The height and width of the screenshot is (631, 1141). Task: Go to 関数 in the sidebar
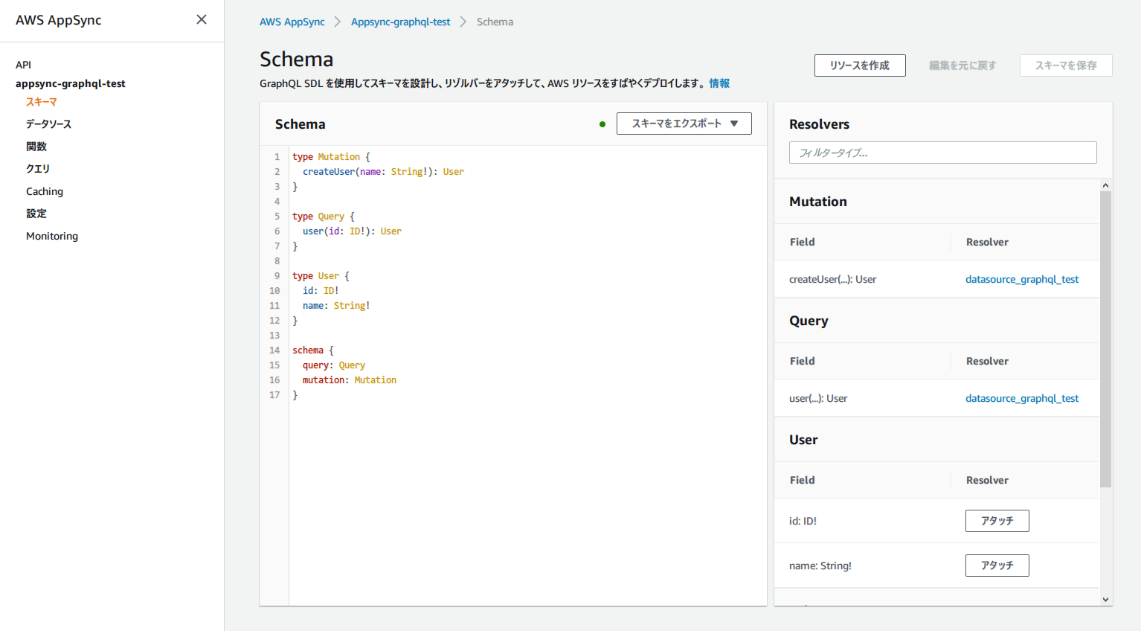(x=36, y=147)
